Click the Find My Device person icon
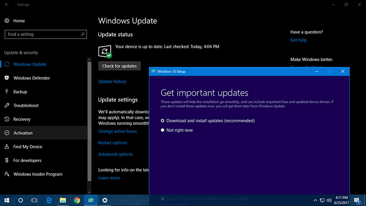Image resolution: width=366 pixels, height=206 pixels. tap(7, 146)
